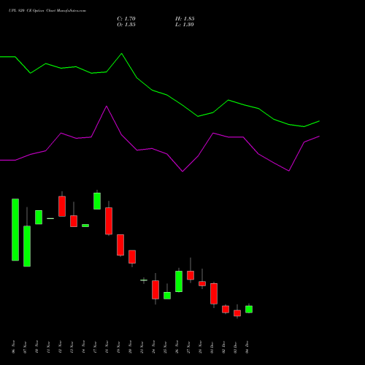Click the UPL CE Option Chart title

(47, 11)
